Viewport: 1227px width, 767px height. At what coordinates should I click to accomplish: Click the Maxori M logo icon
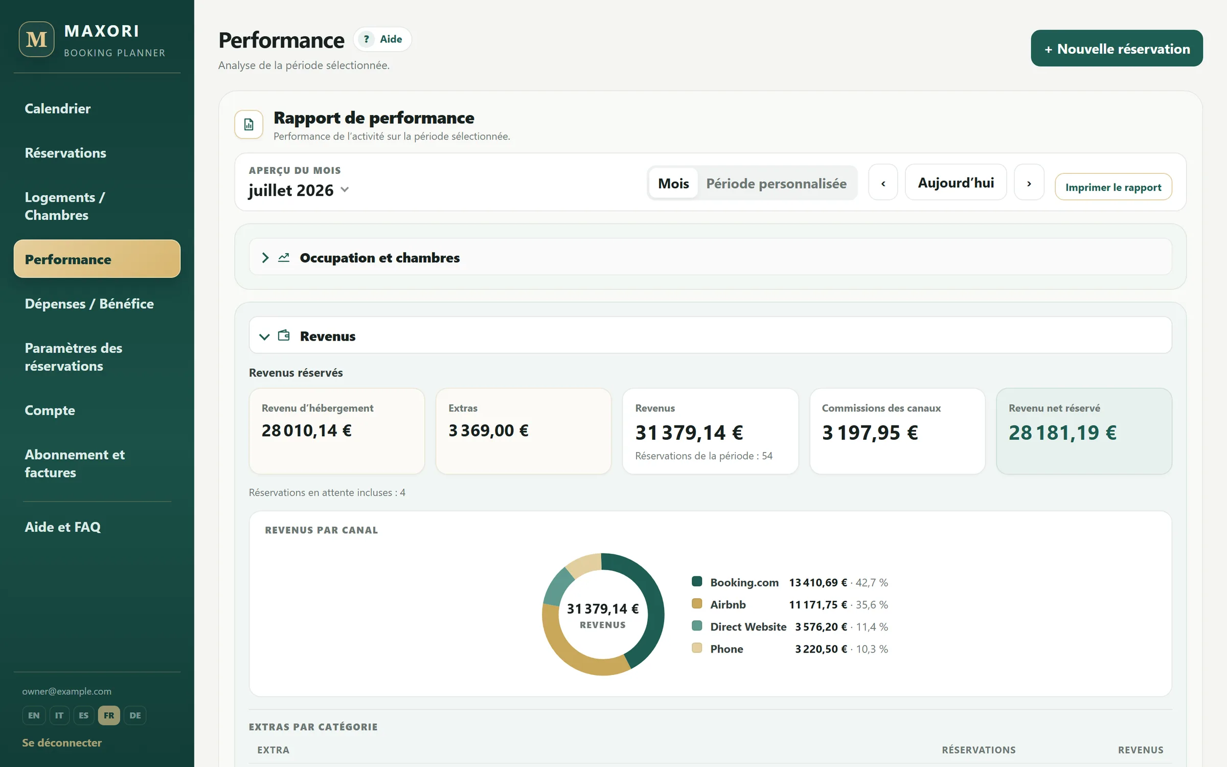[x=36, y=39]
